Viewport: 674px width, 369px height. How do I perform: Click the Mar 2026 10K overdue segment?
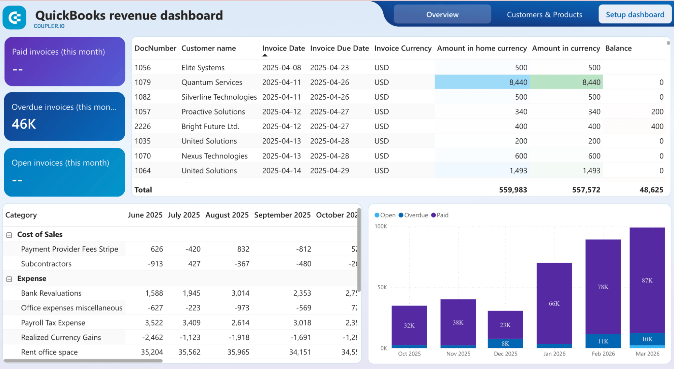pos(647,339)
